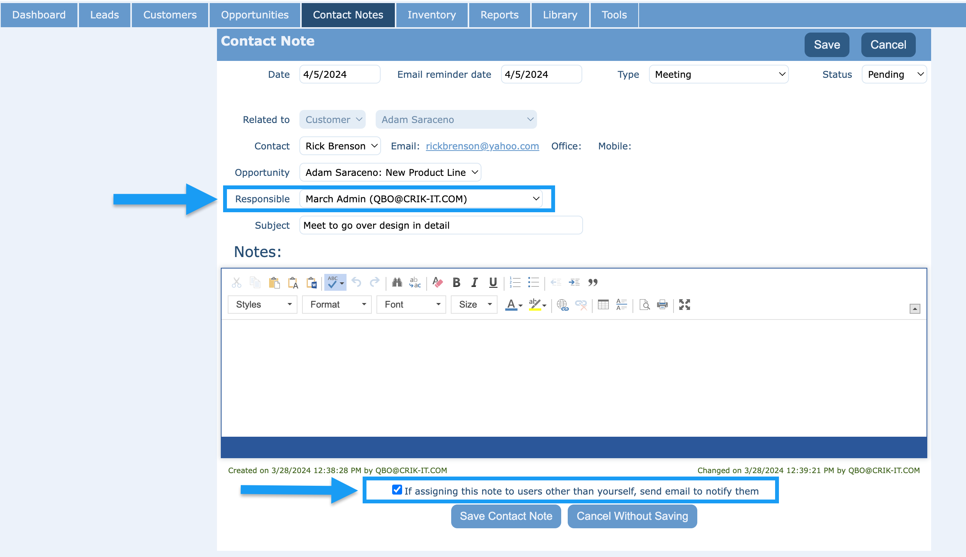The image size is (966, 557).
Task: Click the Paste from Word icon
Action: (312, 283)
